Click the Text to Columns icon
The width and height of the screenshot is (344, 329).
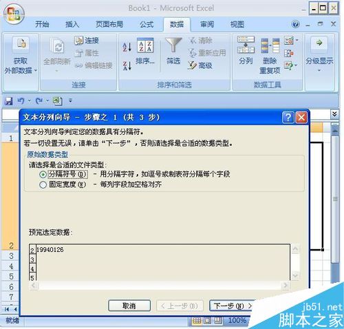point(246,44)
